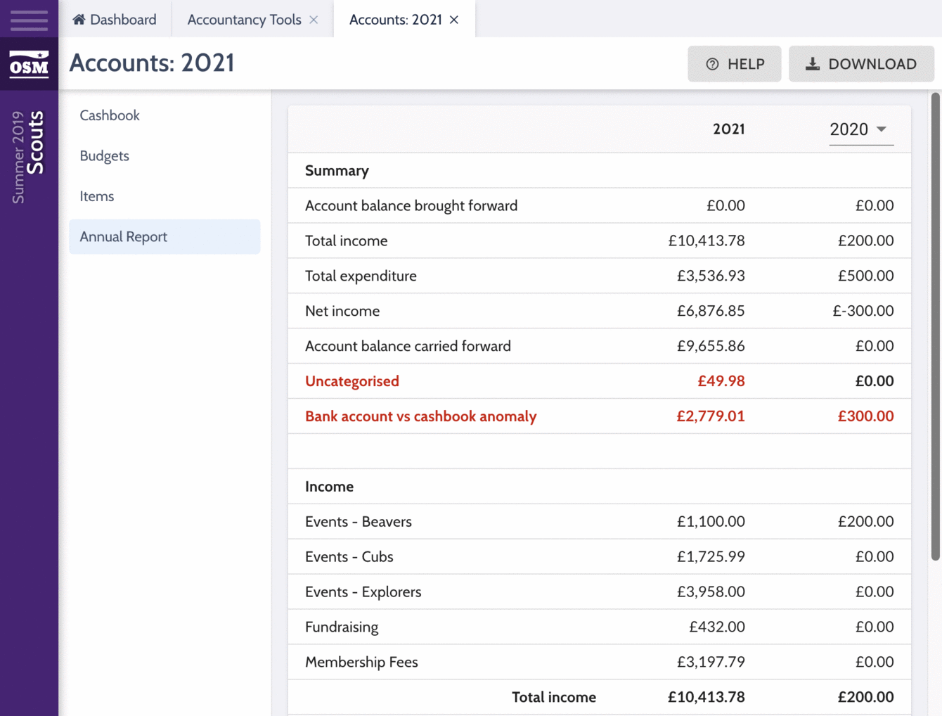This screenshot has height=716, width=942.
Task: Click the question mark help icon
Action: [712, 64]
